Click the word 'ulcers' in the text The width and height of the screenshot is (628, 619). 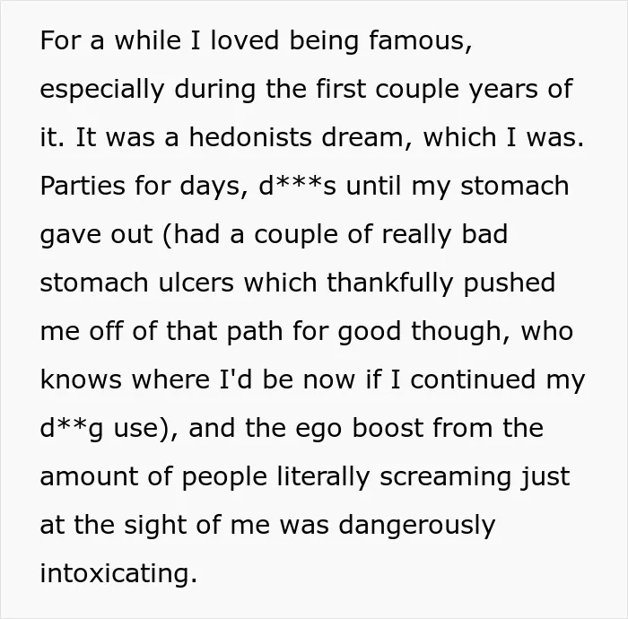[x=196, y=283]
